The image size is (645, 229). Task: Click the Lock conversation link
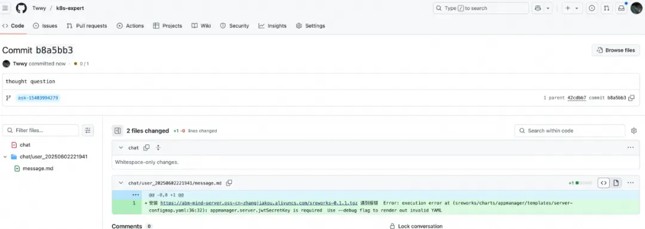click(x=416, y=226)
